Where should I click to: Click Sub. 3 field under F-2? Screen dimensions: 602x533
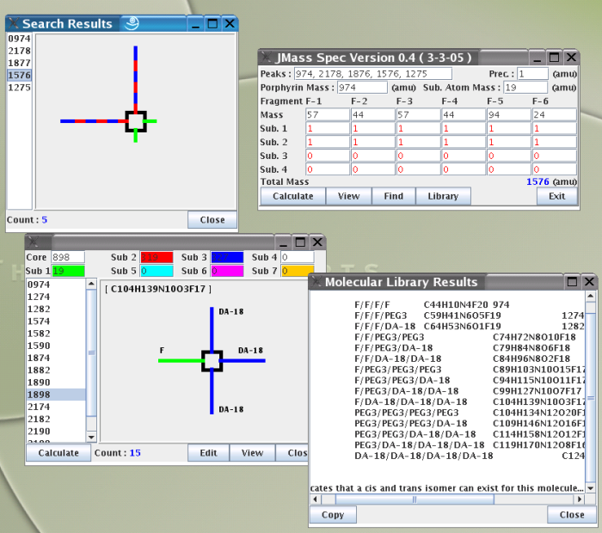tap(373, 156)
